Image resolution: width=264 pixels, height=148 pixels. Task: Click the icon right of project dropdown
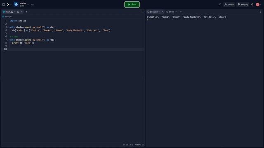point(33,5)
